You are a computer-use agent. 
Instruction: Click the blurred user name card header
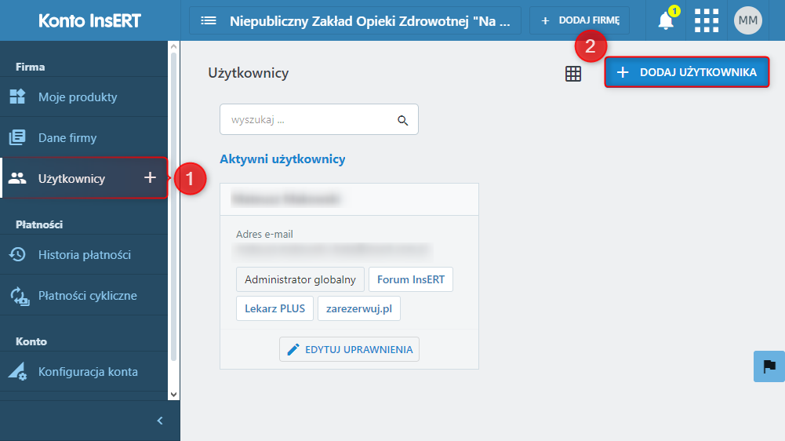tap(349, 199)
